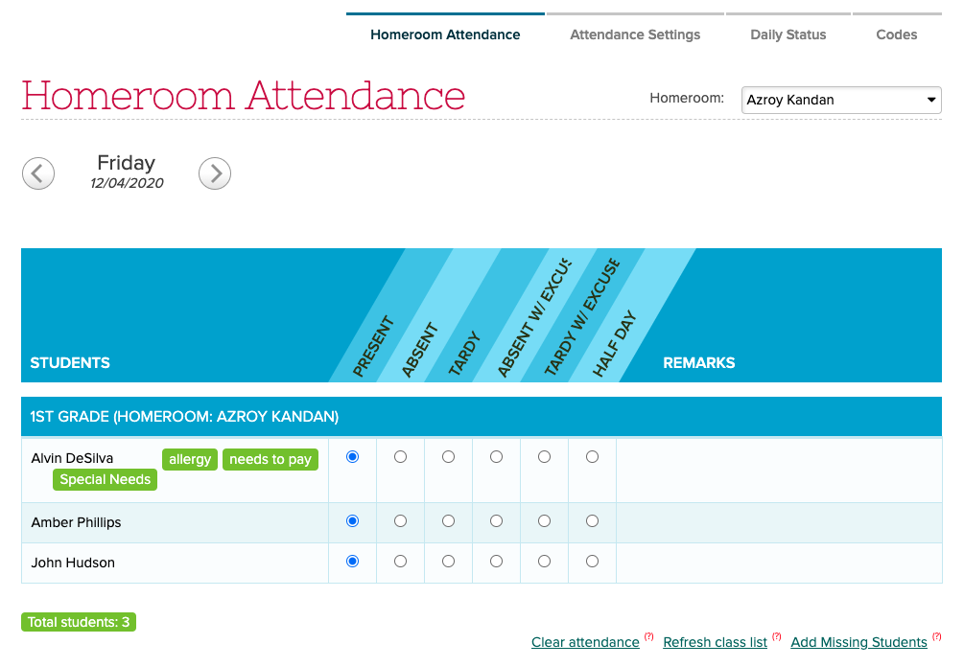Screen dimensions: 964x667
Task: Mark Amber Phillips as Tardy
Action: [x=448, y=521]
